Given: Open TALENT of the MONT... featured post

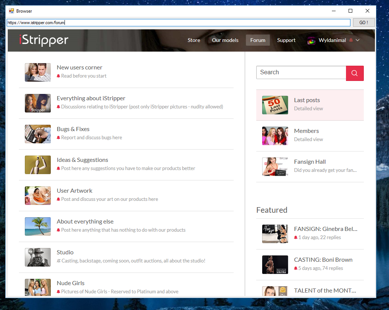Looking at the screenshot, I should (x=325, y=290).
